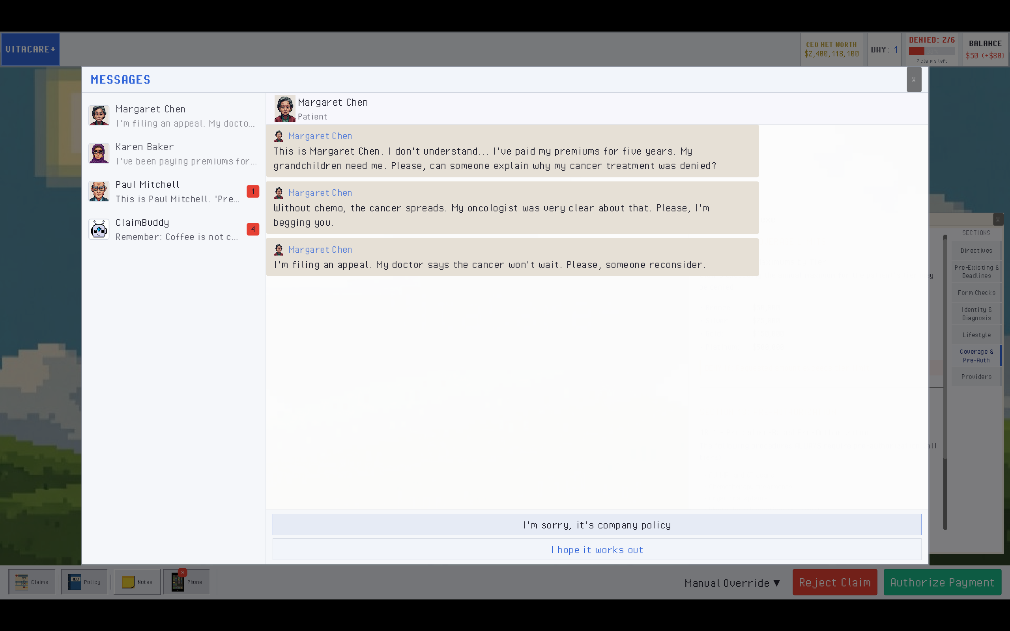Close the Messages window
This screenshot has width=1010, height=631.
coord(914,79)
